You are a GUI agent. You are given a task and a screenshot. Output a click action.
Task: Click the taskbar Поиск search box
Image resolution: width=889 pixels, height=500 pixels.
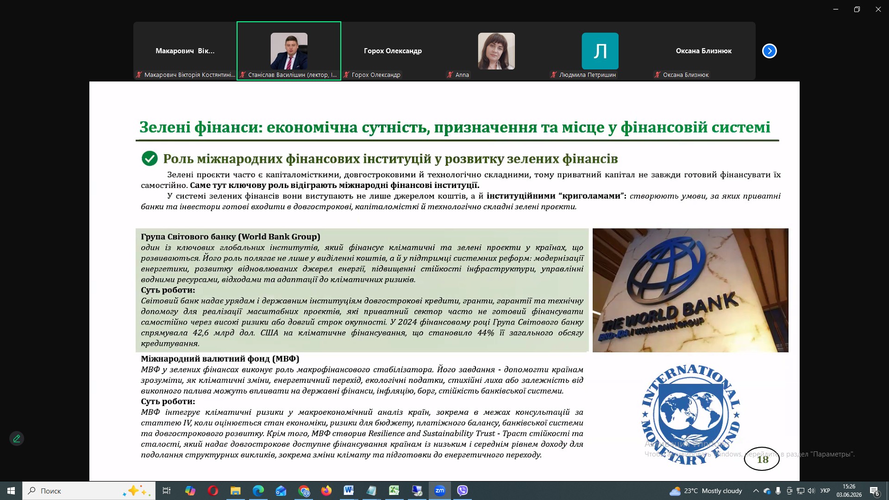point(89,491)
